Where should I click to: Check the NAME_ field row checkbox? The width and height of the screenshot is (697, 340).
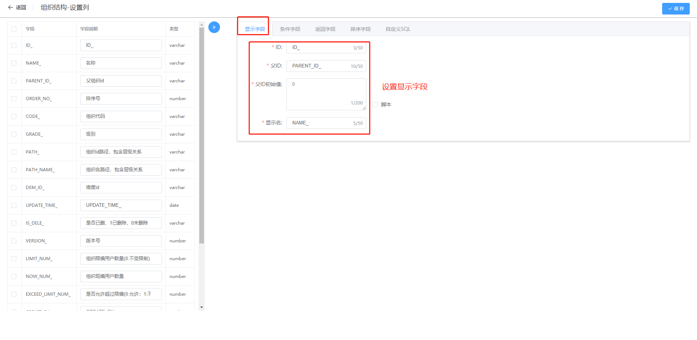pos(14,63)
